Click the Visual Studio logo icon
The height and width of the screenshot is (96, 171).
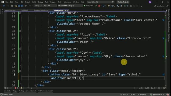[x=3, y=2]
